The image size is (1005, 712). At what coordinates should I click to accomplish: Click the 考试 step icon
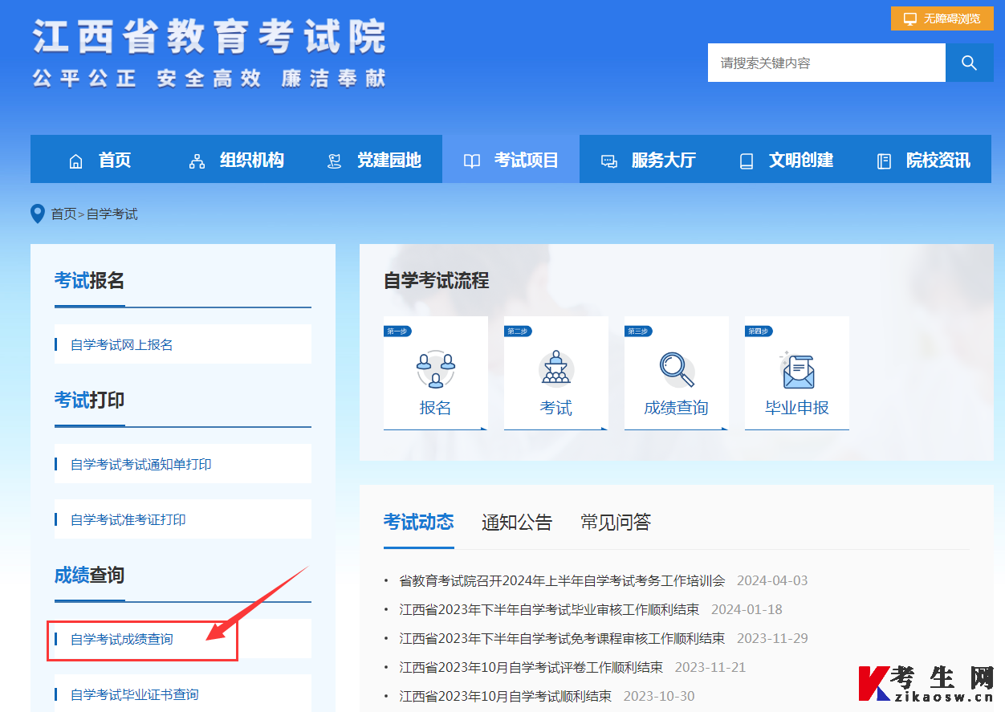555,369
